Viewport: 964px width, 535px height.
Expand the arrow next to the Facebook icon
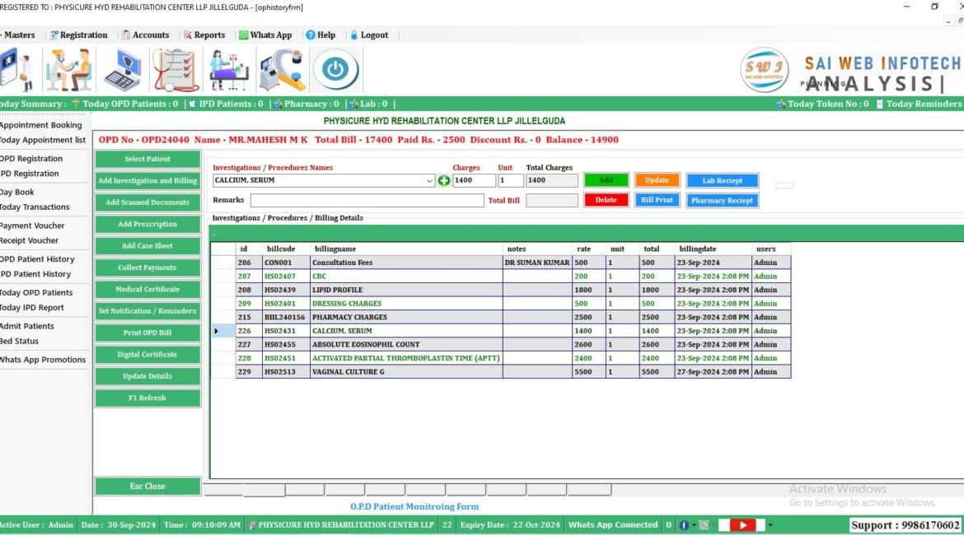pyautogui.click(x=694, y=524)
